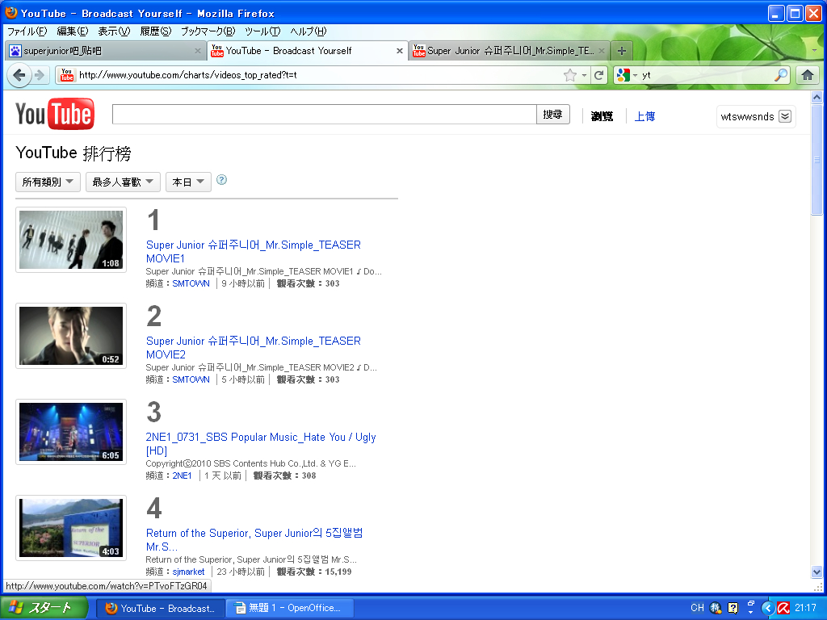Click the scrollbar down arrow
This screenshot has width=827, height=620.
[817, 572]
